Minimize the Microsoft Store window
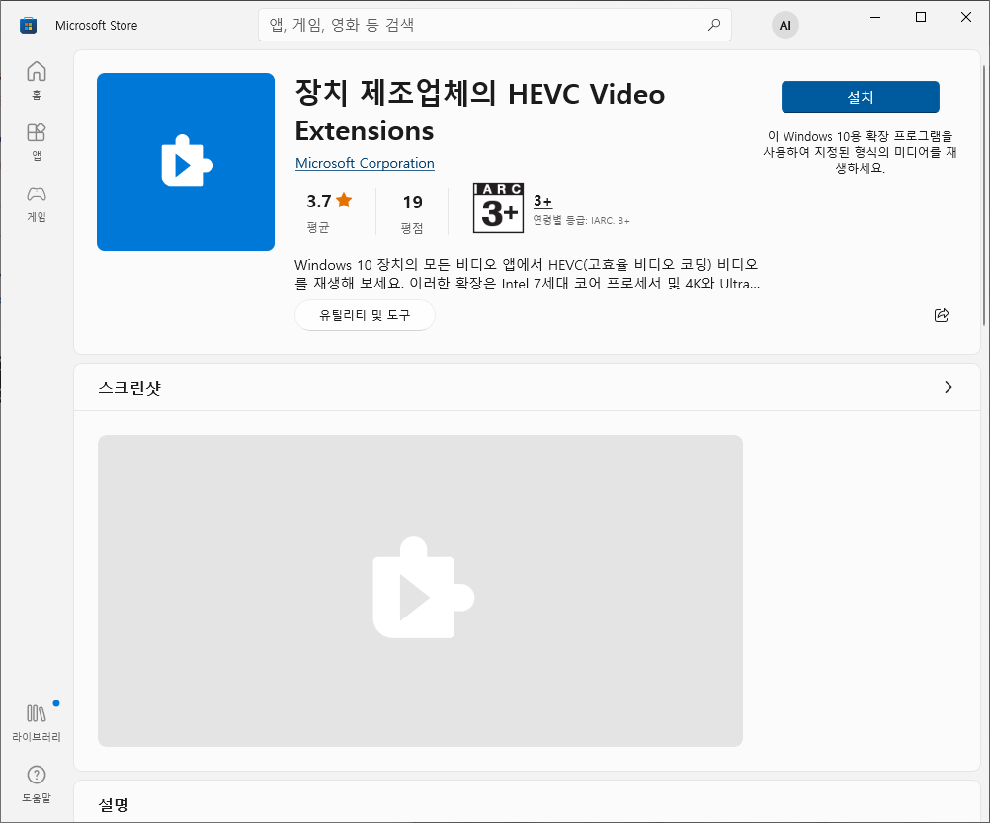The width and height of the screenshot is (990, 823). (875, 17)
